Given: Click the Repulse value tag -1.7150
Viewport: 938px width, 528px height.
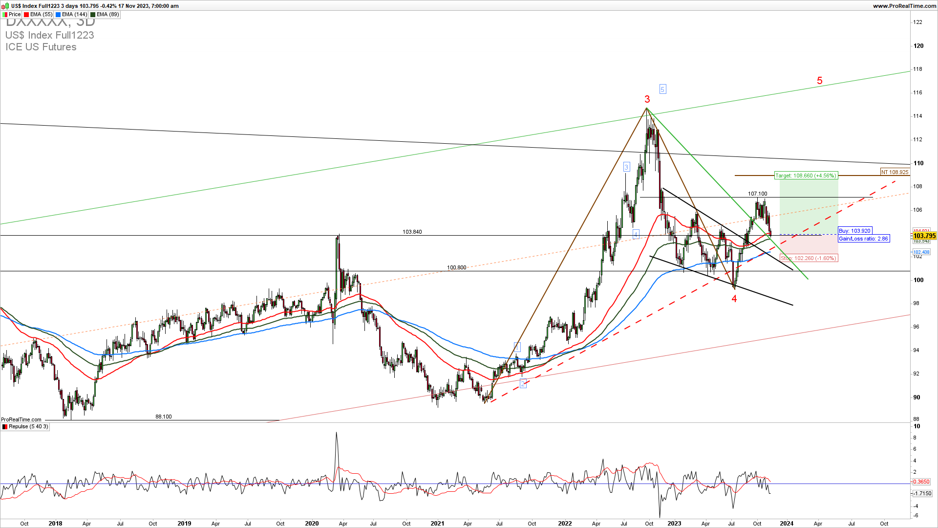Looking at the screenshot, I should 921,494.
